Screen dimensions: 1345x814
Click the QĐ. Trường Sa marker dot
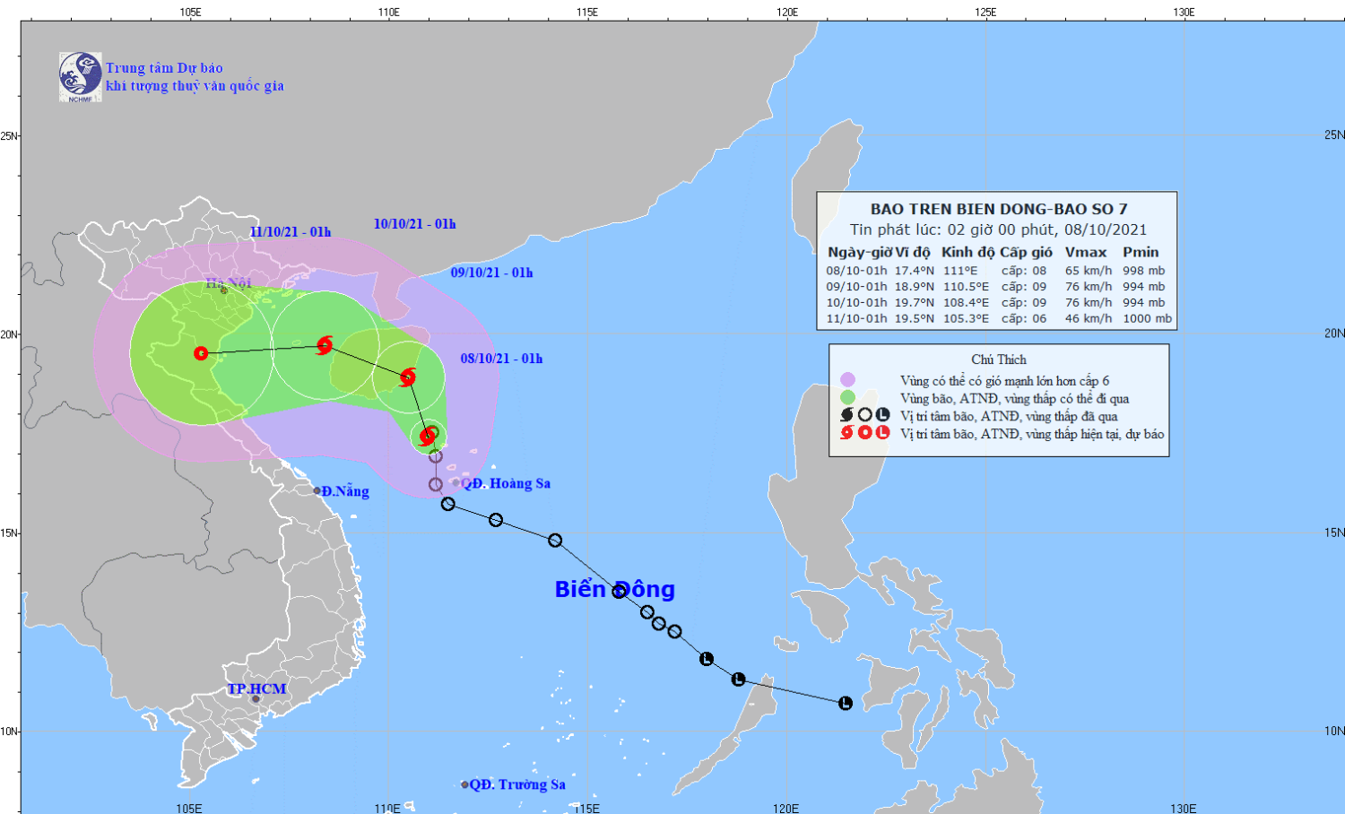(x=464, y=784)
